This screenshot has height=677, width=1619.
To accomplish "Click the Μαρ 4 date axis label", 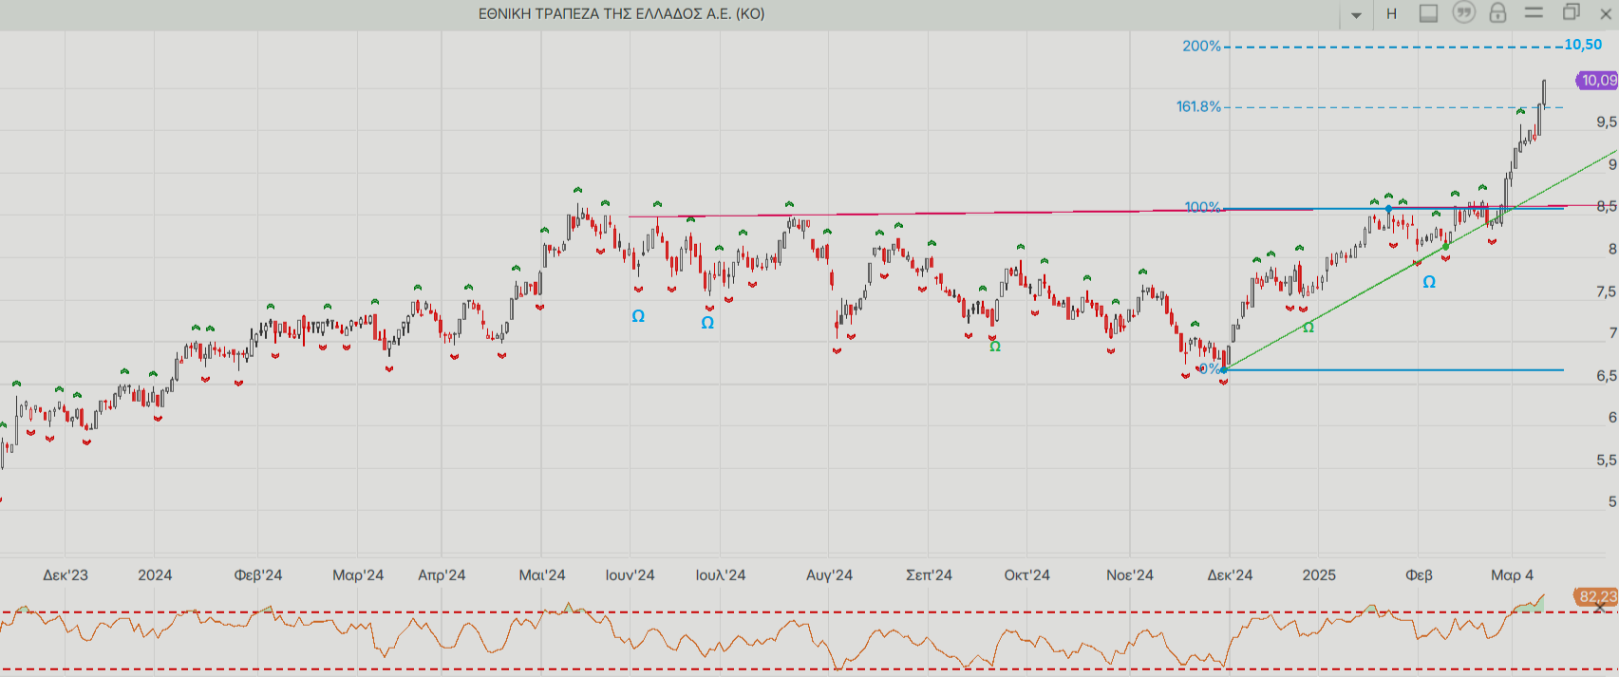I will 1512,574.
